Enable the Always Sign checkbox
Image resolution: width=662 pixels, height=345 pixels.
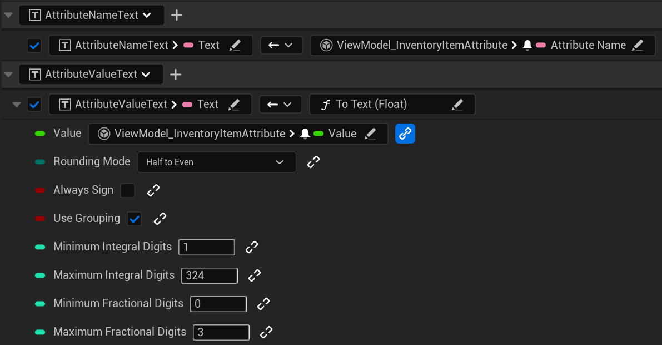click(x=128, y=190)
